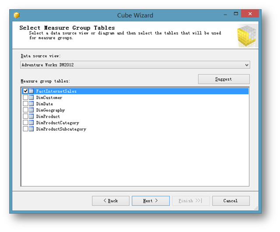Viewport: 280px width, 232px height.
Task: Check the DimCustomer checkbox
Action: tap(25, 97)
